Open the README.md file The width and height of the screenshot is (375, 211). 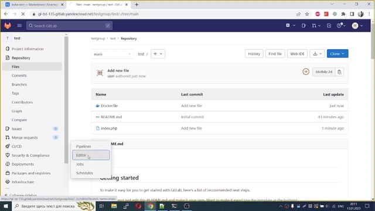[x=111, y=117]
